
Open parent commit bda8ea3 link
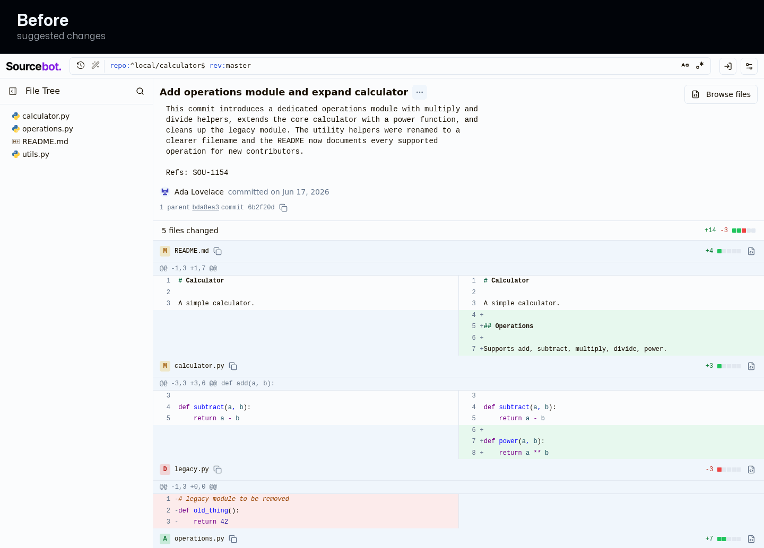click(205, 208)
